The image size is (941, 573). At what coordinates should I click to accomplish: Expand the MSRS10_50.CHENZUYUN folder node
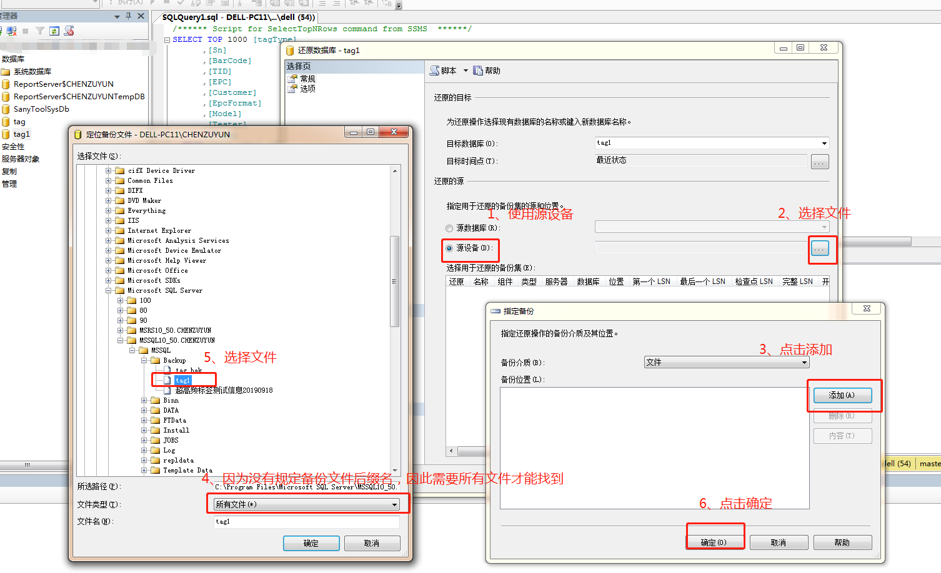point(121,330)
